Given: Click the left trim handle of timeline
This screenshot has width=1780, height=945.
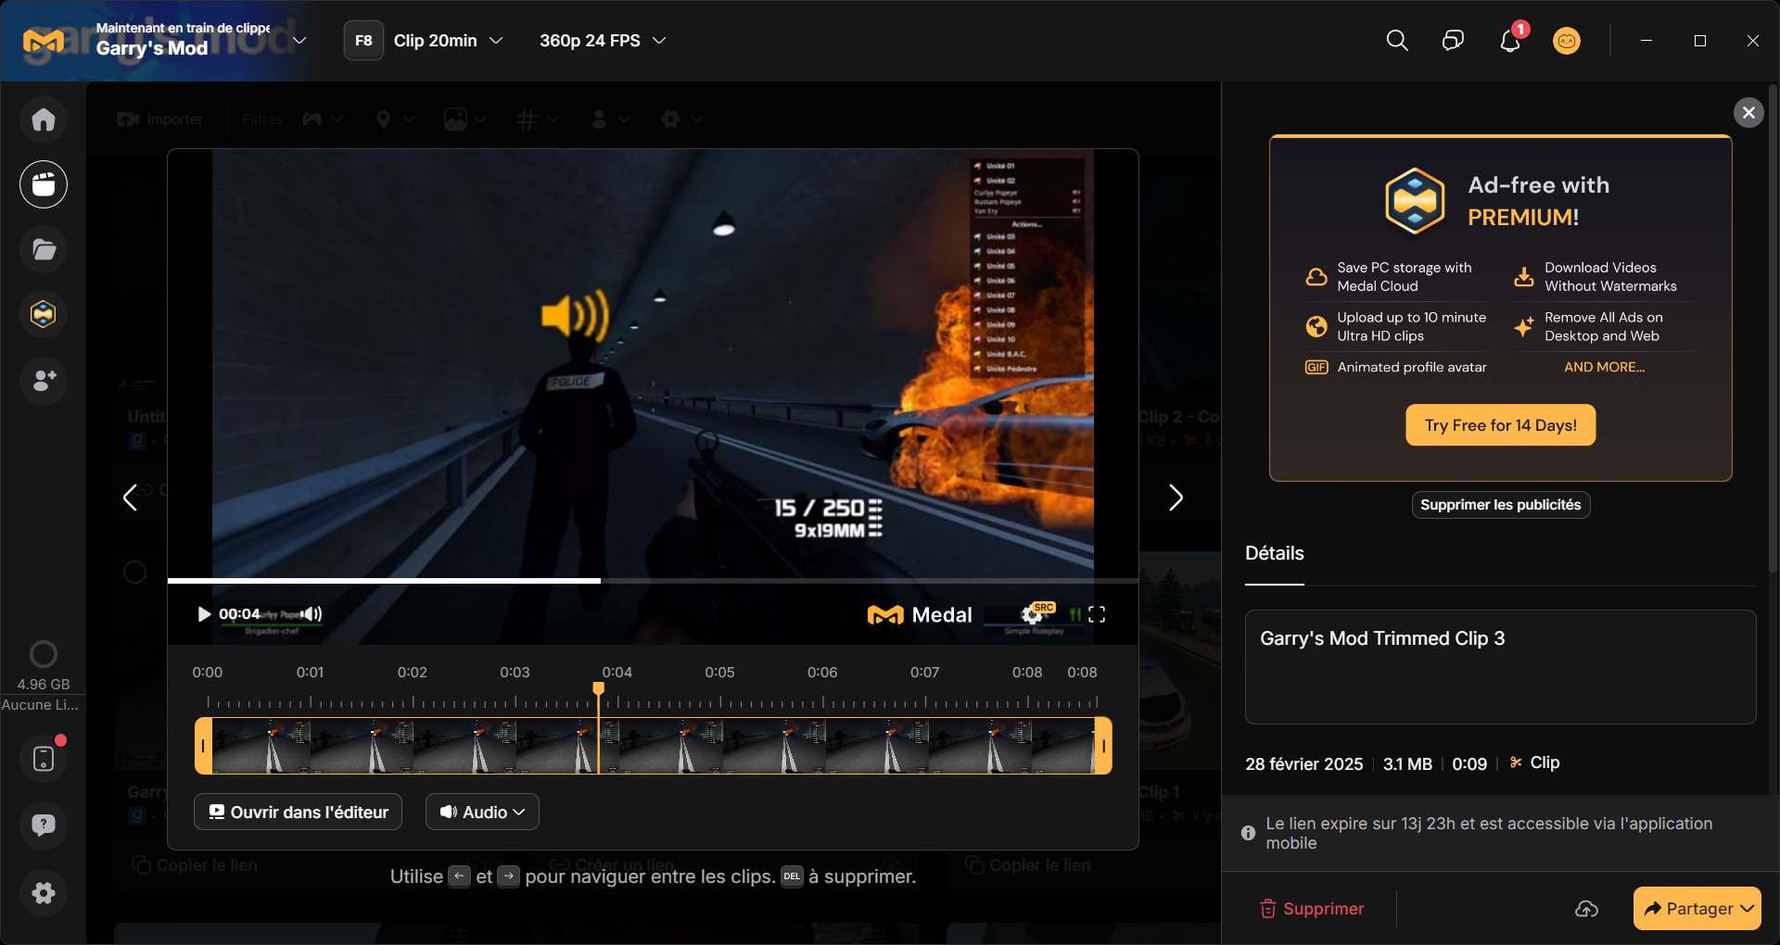Looking at the screenshot, I should tap(203, 746).
